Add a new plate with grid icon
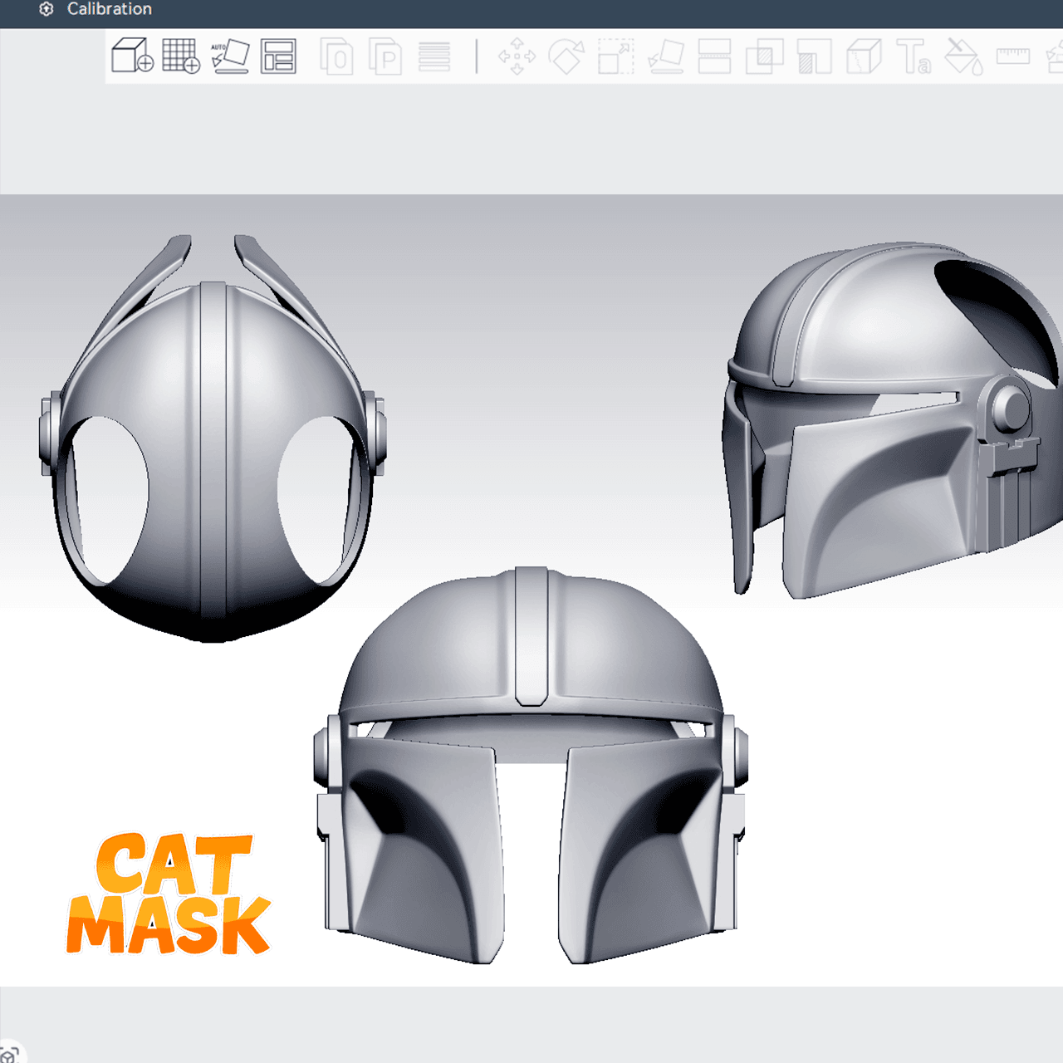Screen dimensions: 1063x1063 [180, 56]
